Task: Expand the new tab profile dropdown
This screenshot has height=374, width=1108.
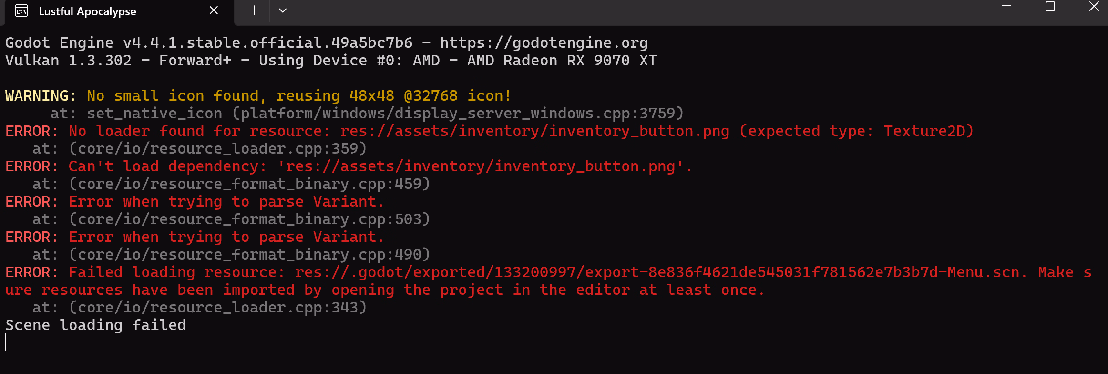Action: 283,10
